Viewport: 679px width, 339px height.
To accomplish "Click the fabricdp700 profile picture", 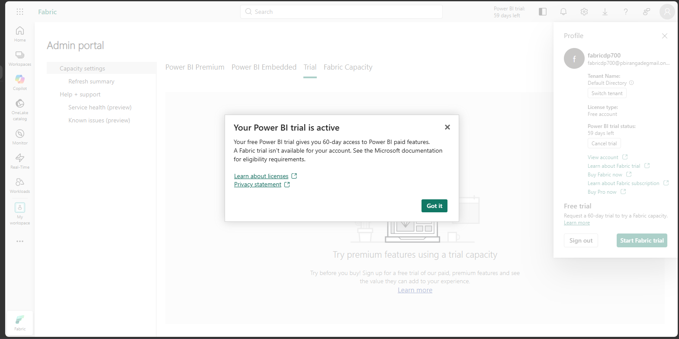I will [x=574, y=58].
